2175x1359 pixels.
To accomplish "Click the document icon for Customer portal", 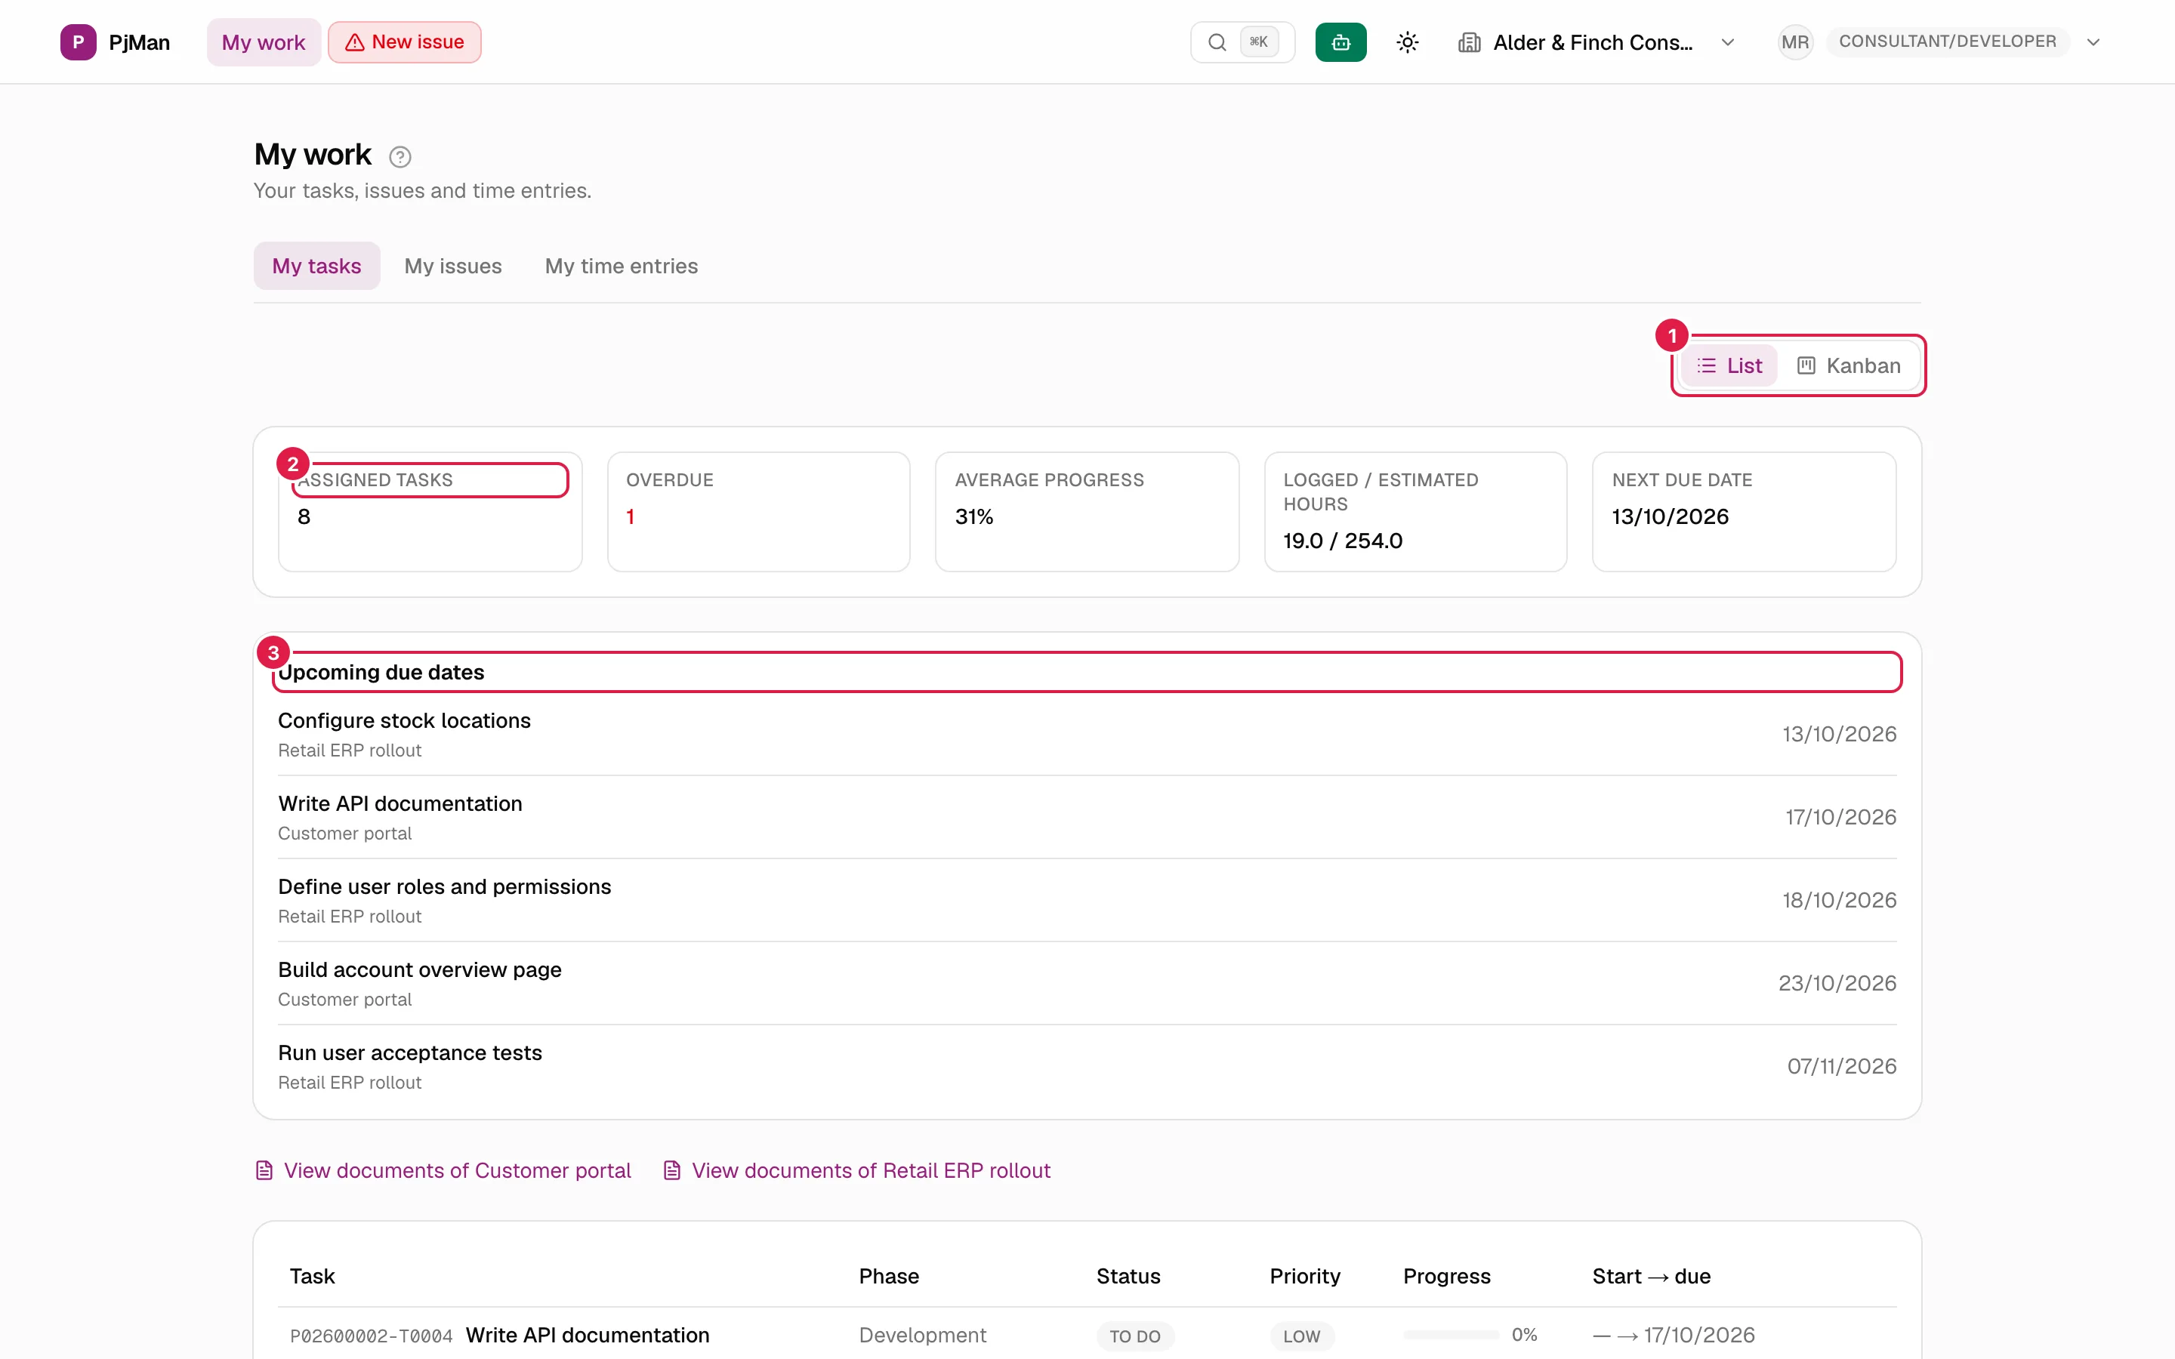I will (264, 1170).
